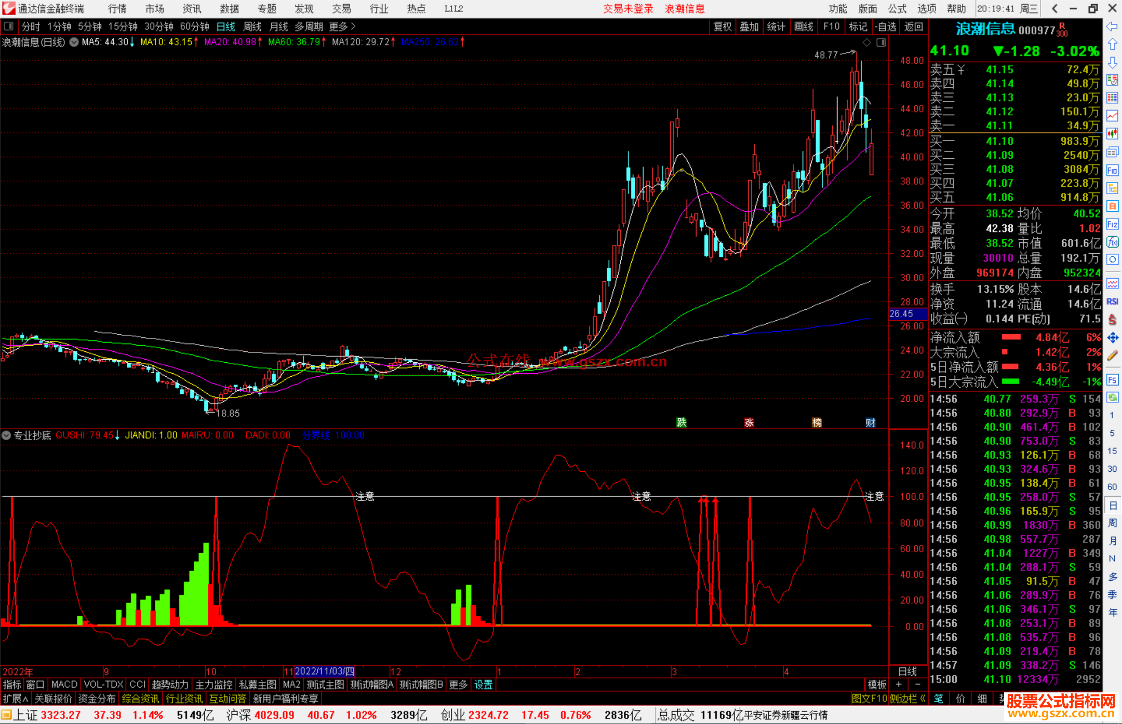This screenshot has width=1122, height=724.
Task: Click the f(x) formula manager icon
Action: tap(1112, 242)
